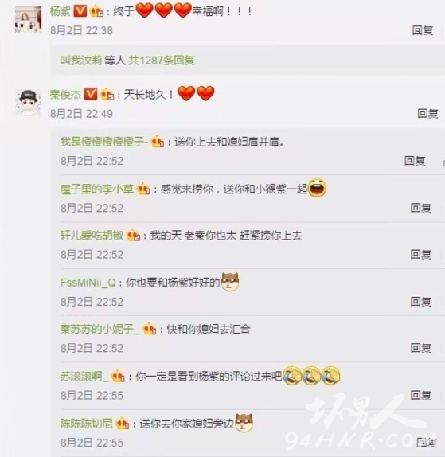Image resolution: width=445 pixels, height=457 pixels.
Task: Click member badge next to 秦苏苏的小妮子_
Action: coord(150,330)
